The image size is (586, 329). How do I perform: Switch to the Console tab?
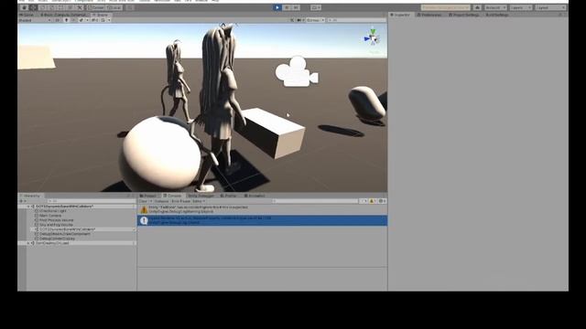[172, 196]
